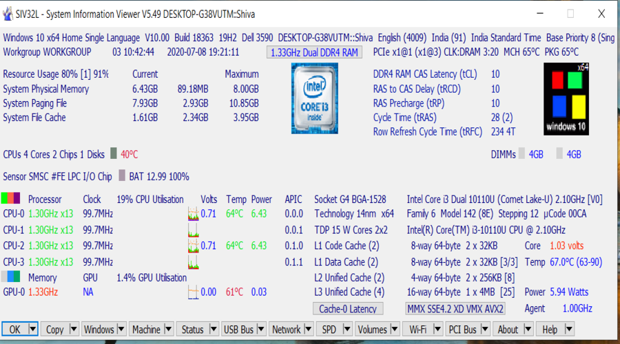Open the Volumes dropdown arrow
620x344 pixels.
pos(397,330)
